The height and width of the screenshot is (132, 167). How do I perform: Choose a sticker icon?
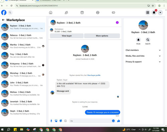click(x=61, y=121)
